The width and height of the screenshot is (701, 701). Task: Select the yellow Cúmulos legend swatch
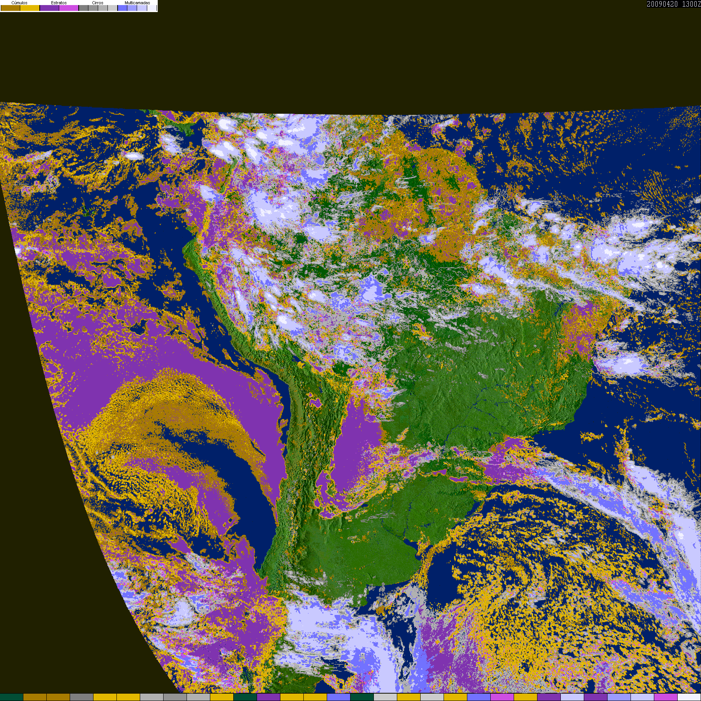click(x=30, y=8)
